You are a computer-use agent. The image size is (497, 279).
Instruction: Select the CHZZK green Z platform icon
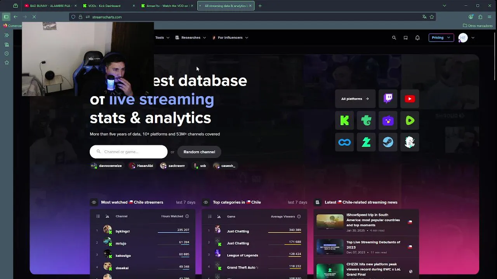coord(366,142)
